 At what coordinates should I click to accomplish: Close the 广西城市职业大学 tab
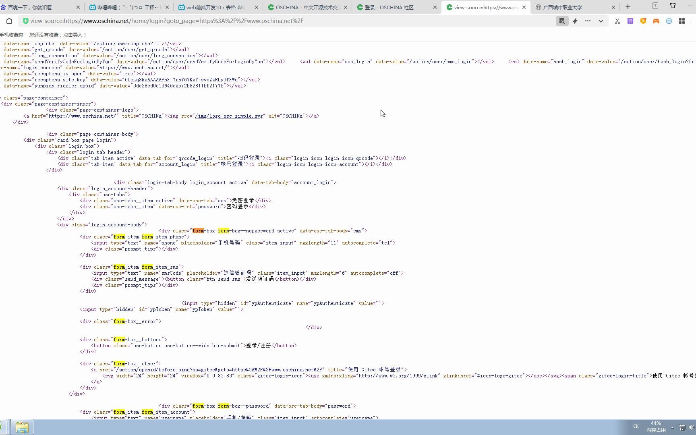click(613, 7)
